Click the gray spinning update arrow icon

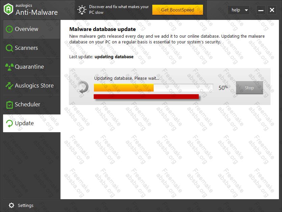[x=83, y=87]
